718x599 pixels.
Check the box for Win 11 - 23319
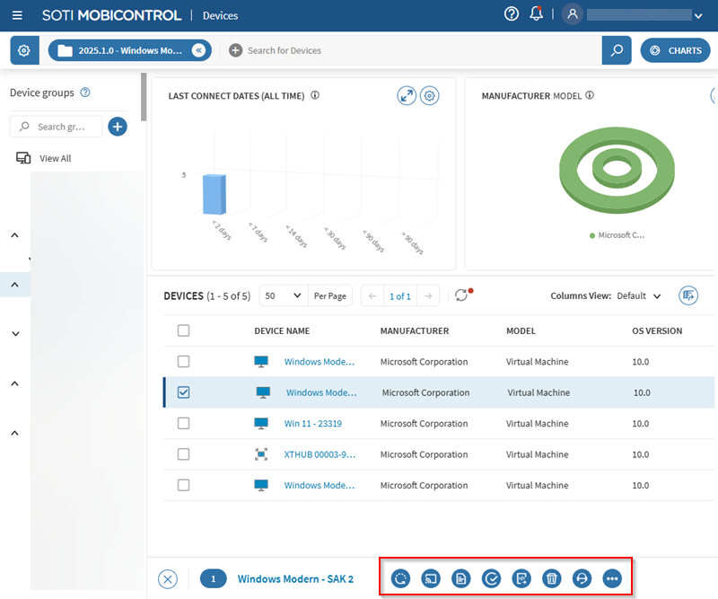pos(183,423)
